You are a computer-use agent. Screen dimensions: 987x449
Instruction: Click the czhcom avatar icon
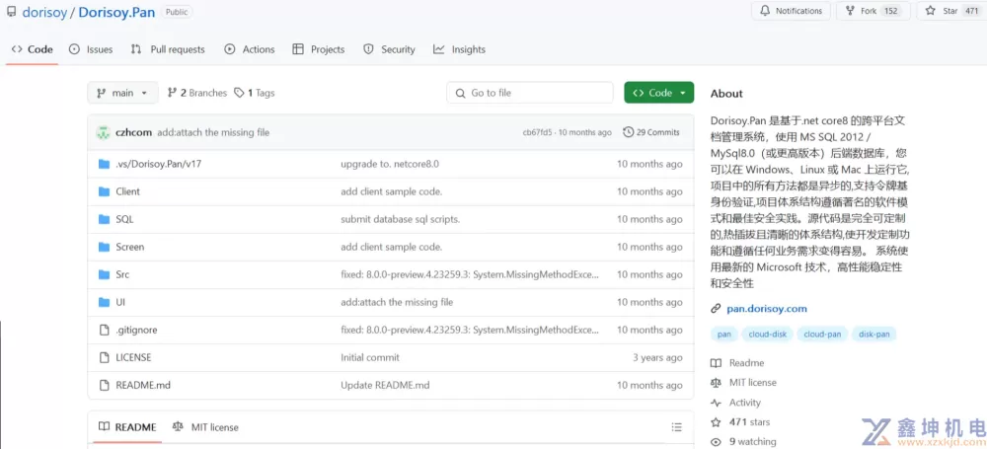104,132
